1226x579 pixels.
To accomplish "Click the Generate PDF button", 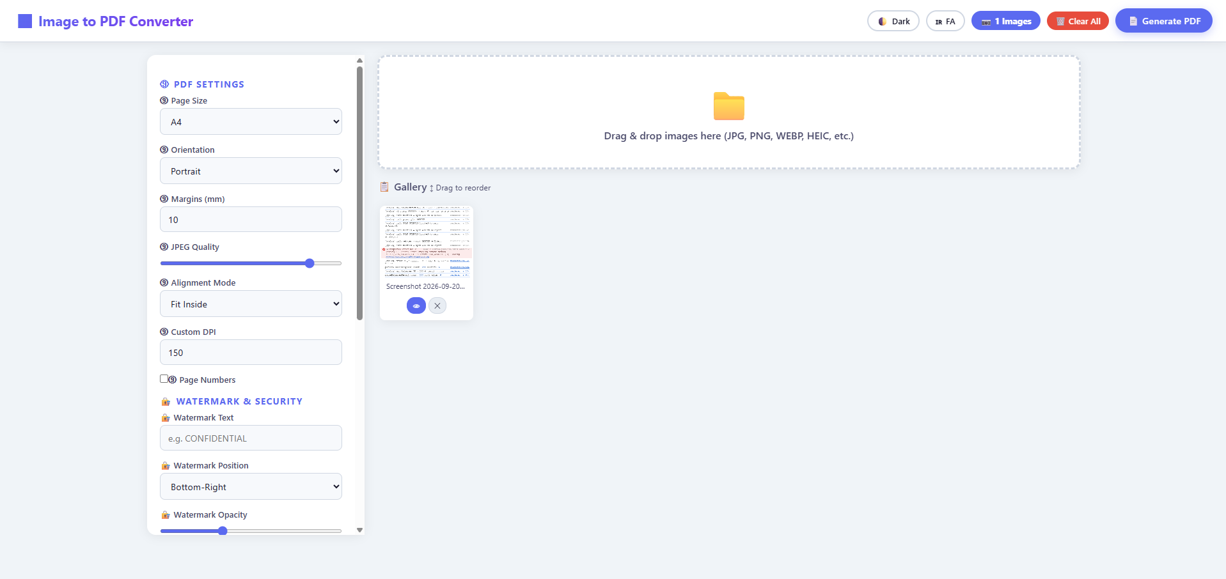I will click(1164, 21).
